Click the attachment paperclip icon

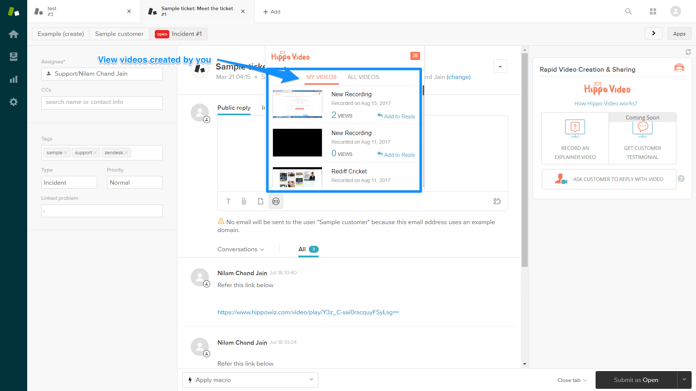(x=244, y=201)
